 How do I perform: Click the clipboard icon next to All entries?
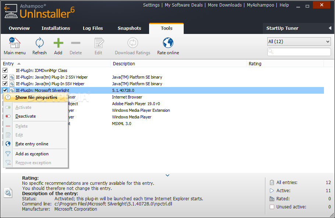(272, 183)
